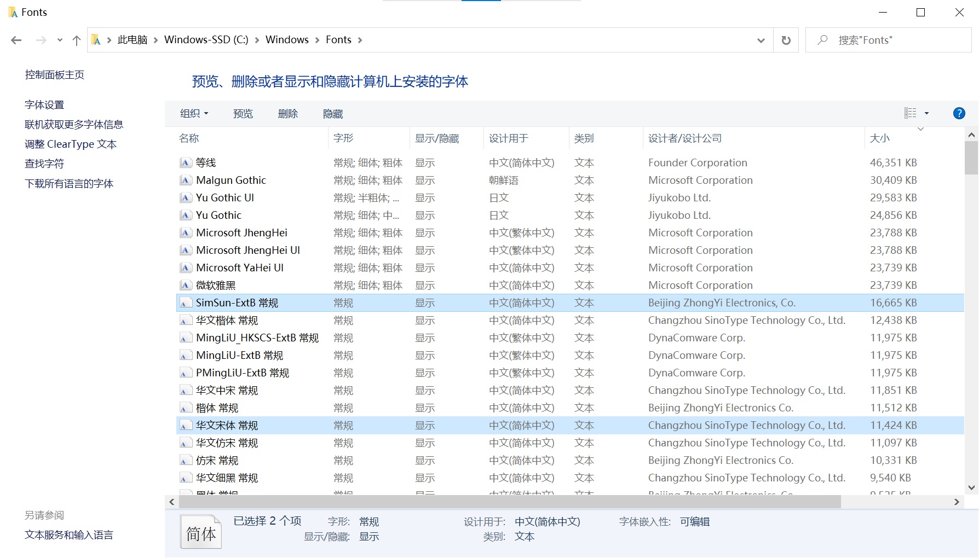
Task: Open 联机获取更多字体信息 link
Action: point(74,124)
